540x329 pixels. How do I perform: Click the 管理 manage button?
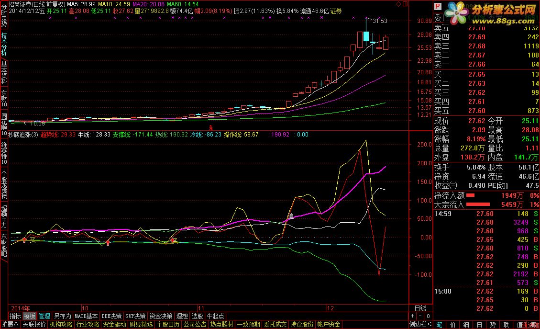tap(44, 316)
